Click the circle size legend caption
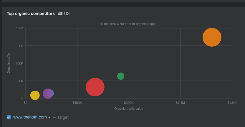Image resolution: width=245 pixels, height=127 pixels. click(129, 24)
